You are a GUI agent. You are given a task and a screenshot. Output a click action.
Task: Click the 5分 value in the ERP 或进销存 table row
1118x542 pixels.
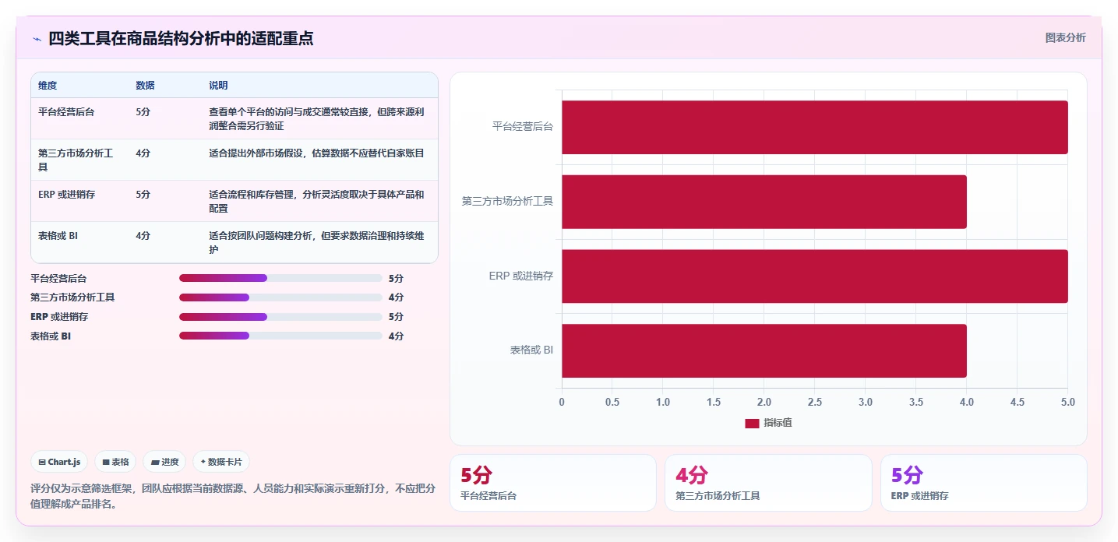[143, 195]
